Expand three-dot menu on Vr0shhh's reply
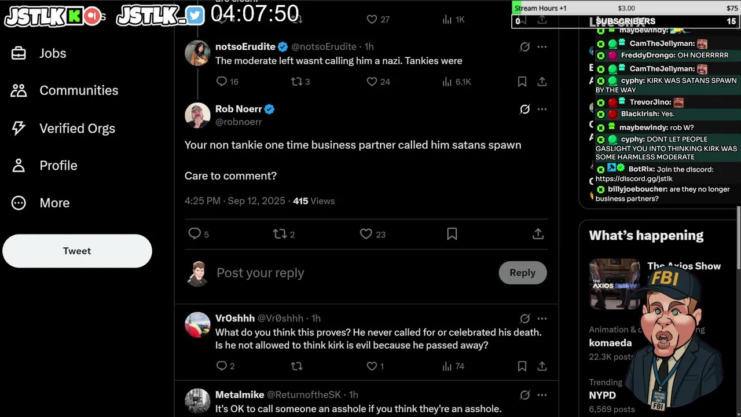741x417 pixels. [x=542, y=319]
